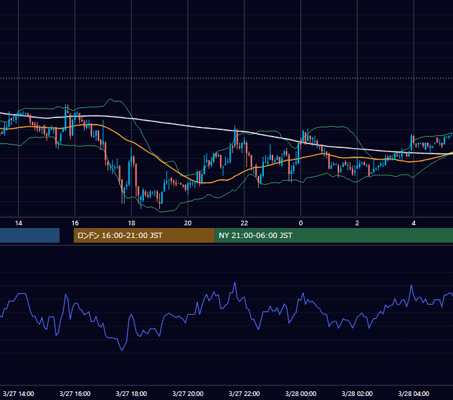453x400 pixels.
Task: Click the 20 hour label on chart axis
Action: pyautogui.click(x=188, y=223)
